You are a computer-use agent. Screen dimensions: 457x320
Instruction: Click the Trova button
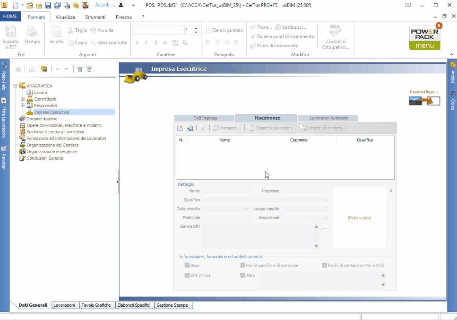tap(261, 27)
